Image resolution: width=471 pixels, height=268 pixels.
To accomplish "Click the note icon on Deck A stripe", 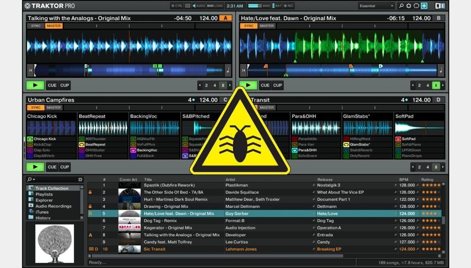I will 228,70.
